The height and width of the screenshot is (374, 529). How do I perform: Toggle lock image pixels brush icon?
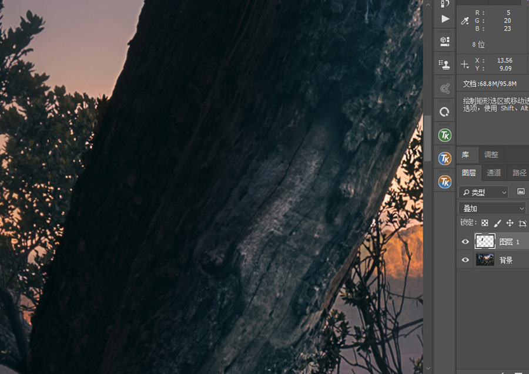[x=497, y=223]
